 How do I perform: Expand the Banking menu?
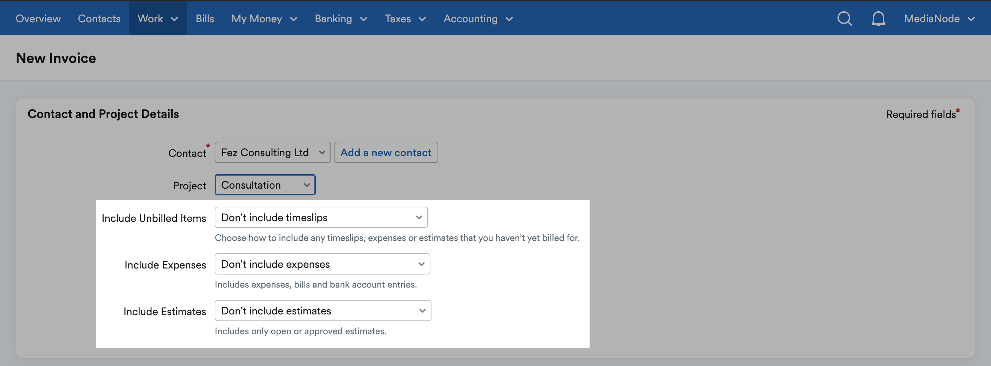point(341,18)
